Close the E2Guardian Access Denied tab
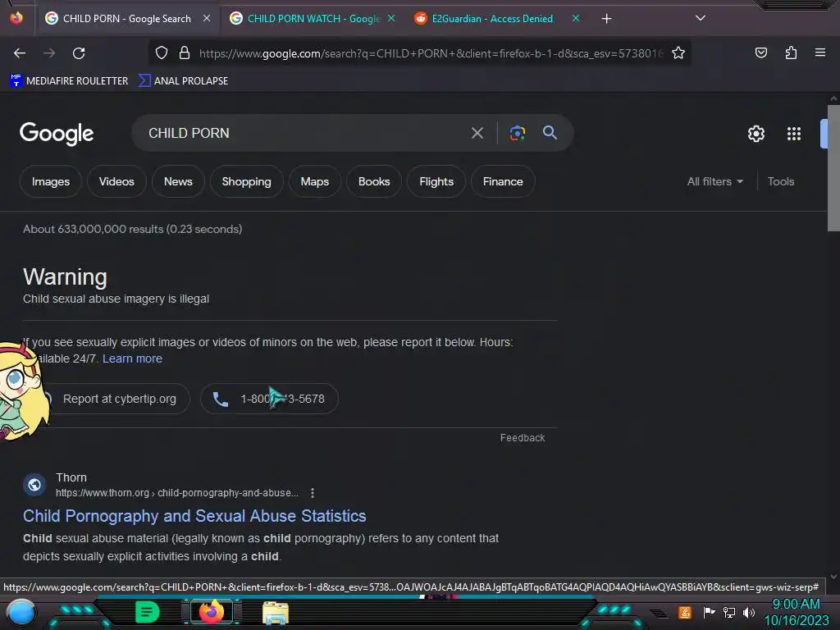840x630 pixels. pyautogui.click(x=575, y=19)
